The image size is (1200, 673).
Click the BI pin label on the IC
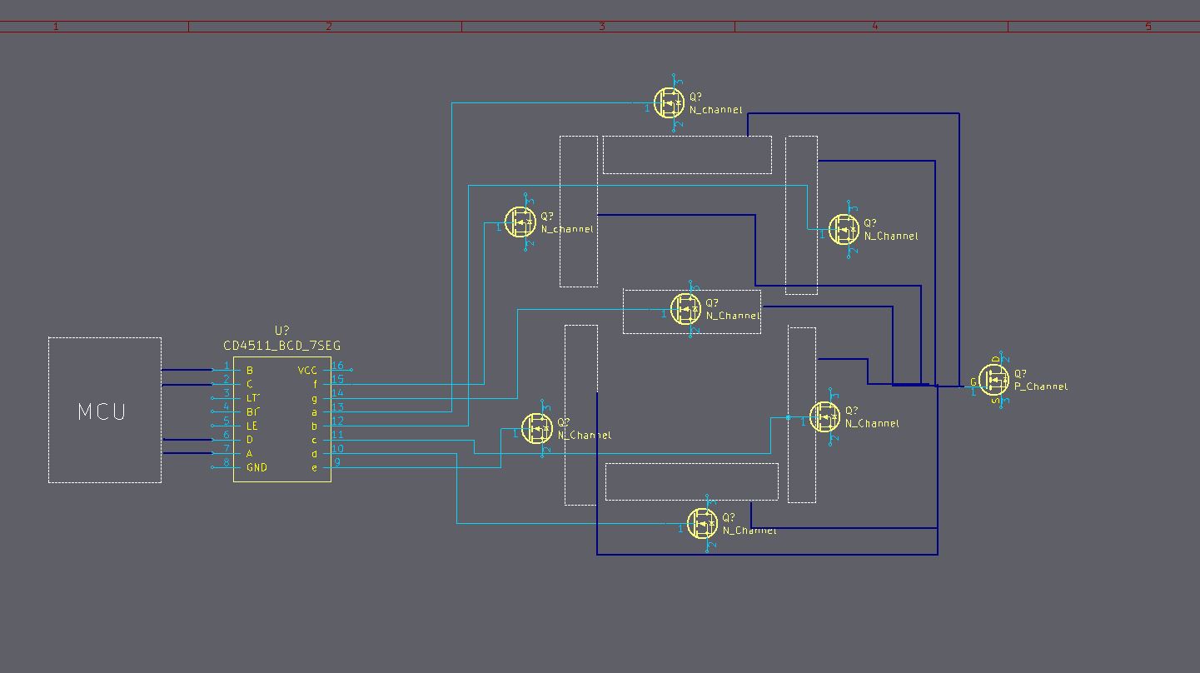[x=252, y=411]
